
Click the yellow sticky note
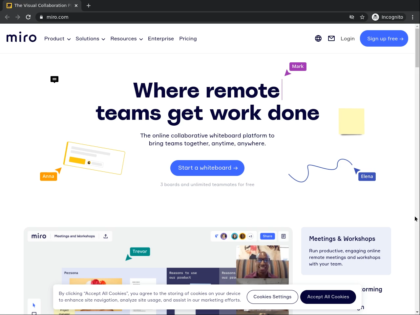coord(351,121)
